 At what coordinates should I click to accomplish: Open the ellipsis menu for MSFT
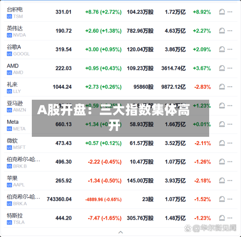click(230, 143)
